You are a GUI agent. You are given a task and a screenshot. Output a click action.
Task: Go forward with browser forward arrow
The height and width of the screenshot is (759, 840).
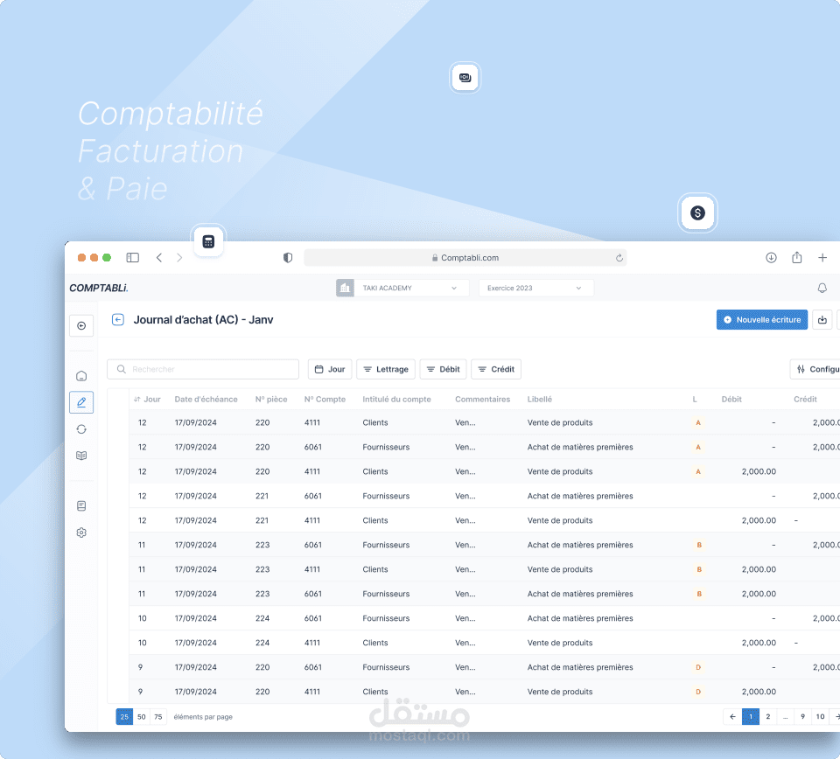click(179, 257)
